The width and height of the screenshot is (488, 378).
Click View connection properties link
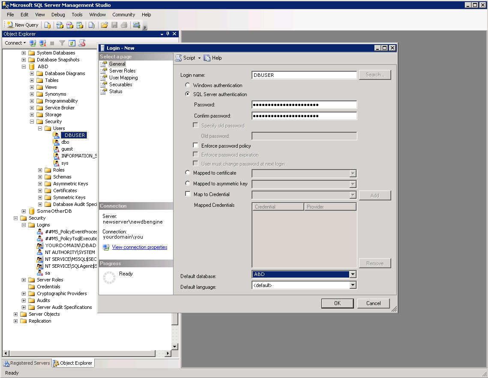(x=139, y=247)
